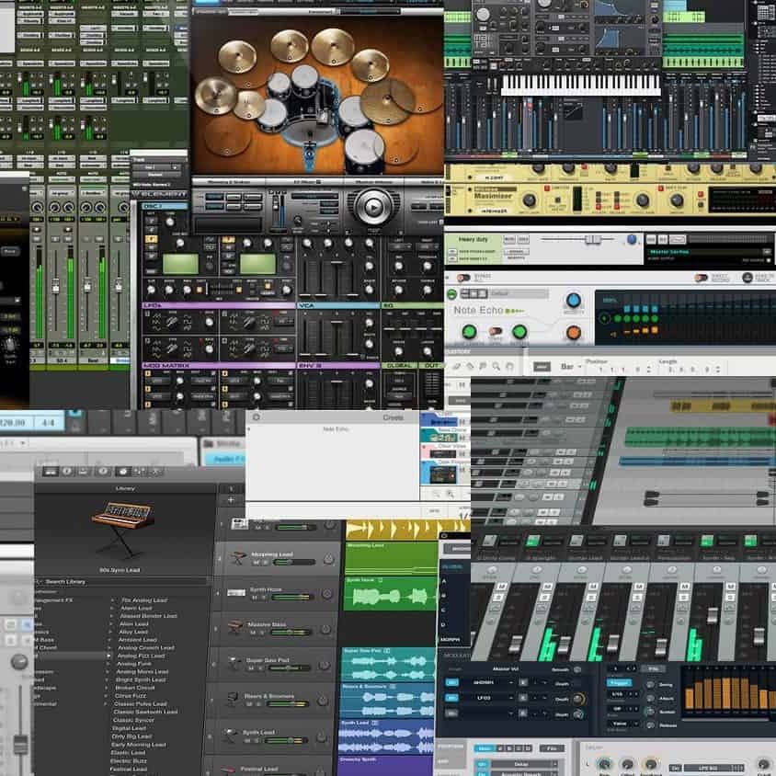Select the magnifier tool beside the Bar selector
The width and height of the screenshot is (776, 776).
pyautogui.click(x=496, y=367)
